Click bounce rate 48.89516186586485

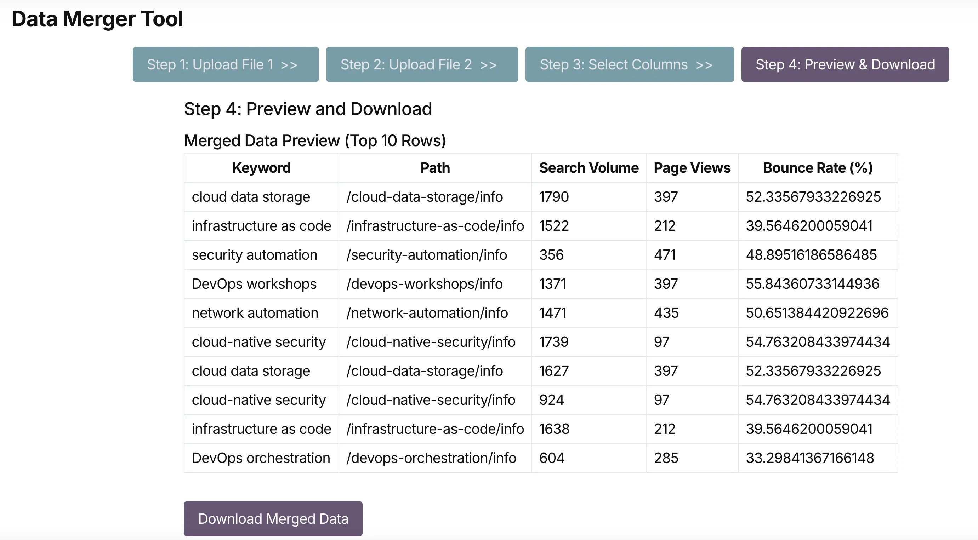click(x=818, y=255)
